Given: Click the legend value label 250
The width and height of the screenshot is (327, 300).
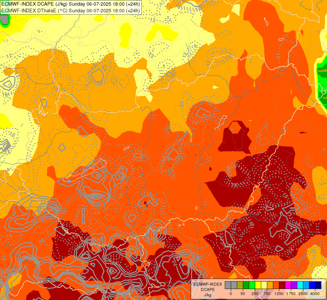Looking at the screenshot, I should [x=255, y=294].
